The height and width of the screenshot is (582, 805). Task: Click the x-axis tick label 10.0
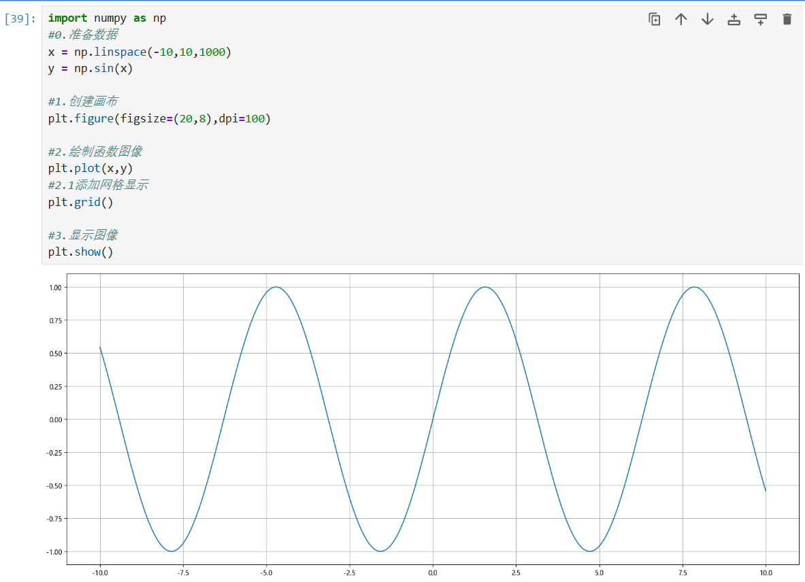point(766,572)
